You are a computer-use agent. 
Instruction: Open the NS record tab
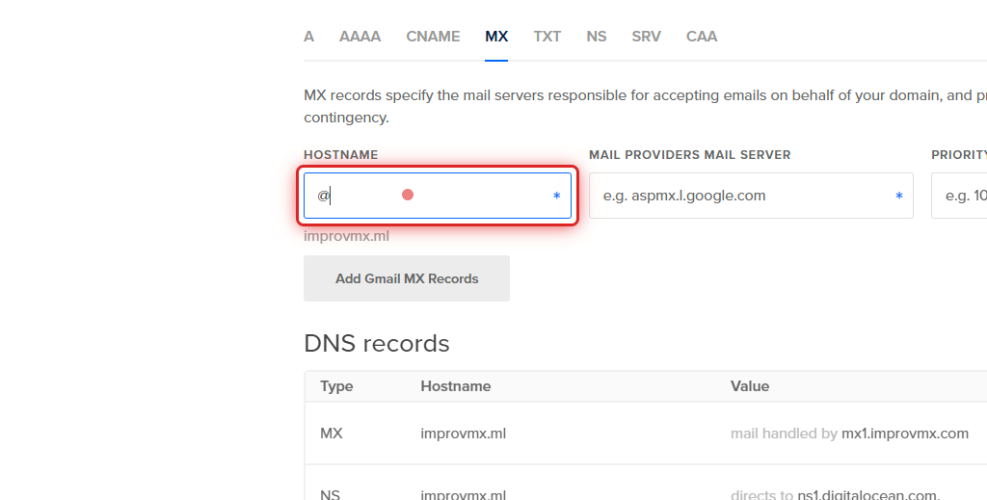(x=596, y=37)
